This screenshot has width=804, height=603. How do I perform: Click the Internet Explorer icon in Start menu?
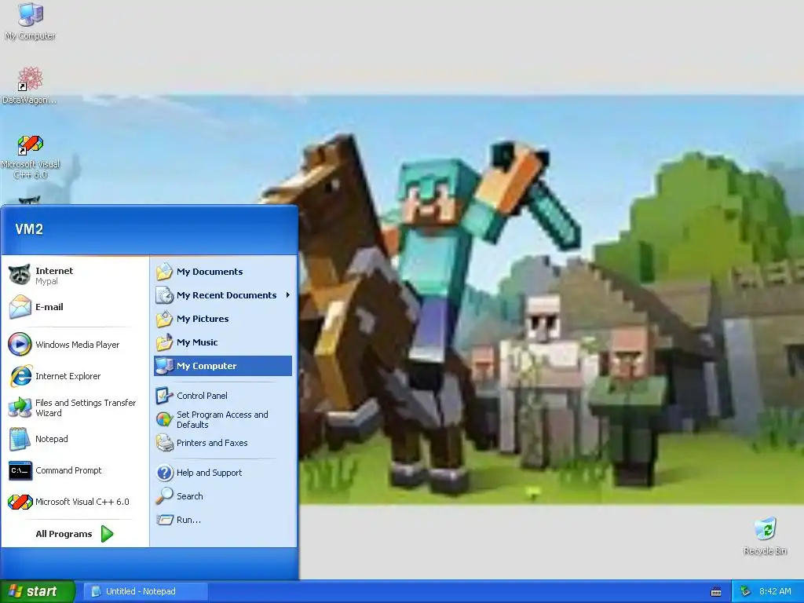[20, 376]
